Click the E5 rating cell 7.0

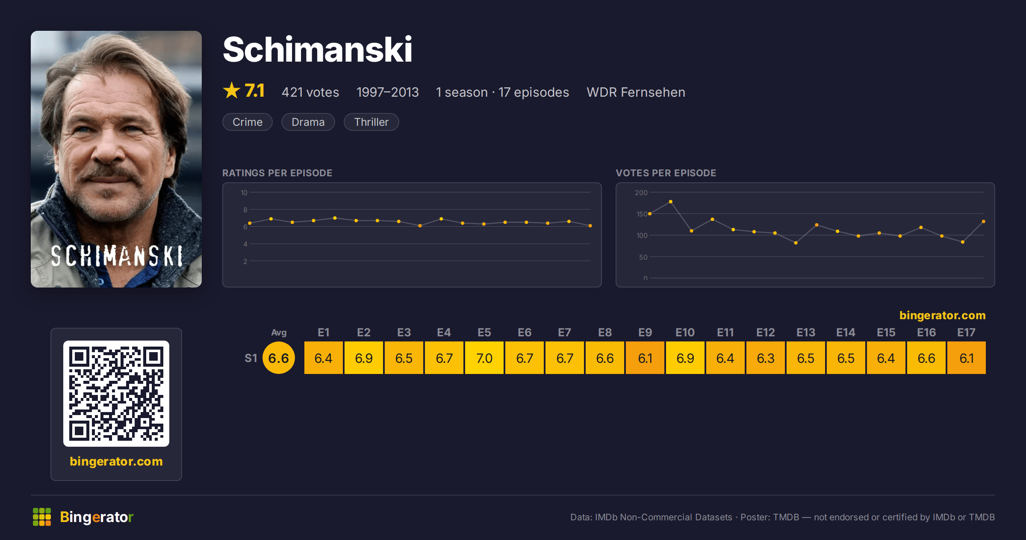[x=484, y=358]
